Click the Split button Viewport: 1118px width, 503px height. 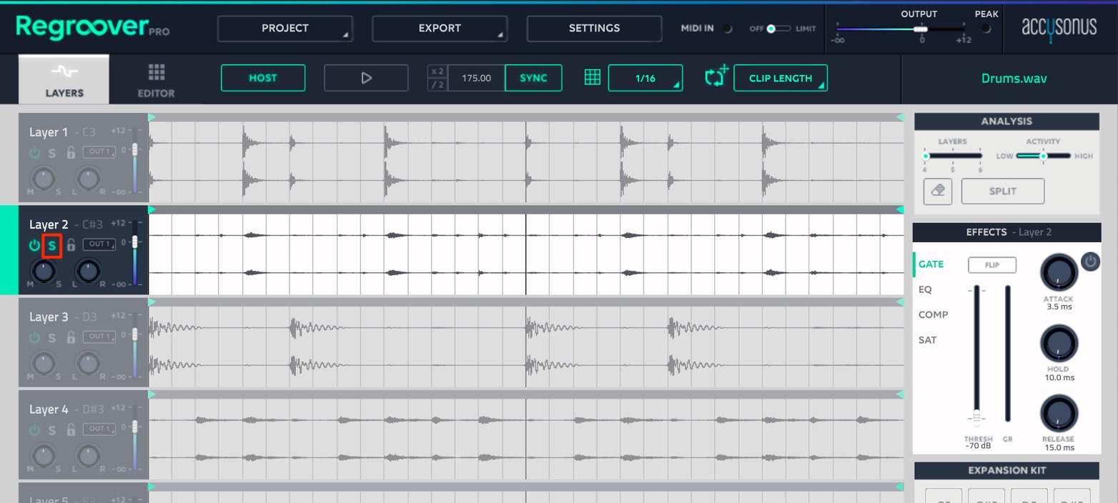pos(1002,191)
